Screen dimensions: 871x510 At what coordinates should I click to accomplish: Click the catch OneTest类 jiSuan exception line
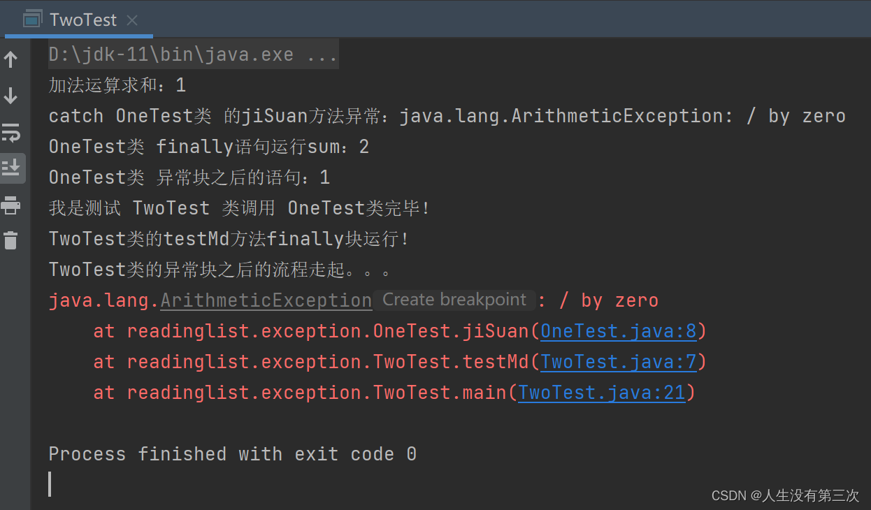coord(447,116)
